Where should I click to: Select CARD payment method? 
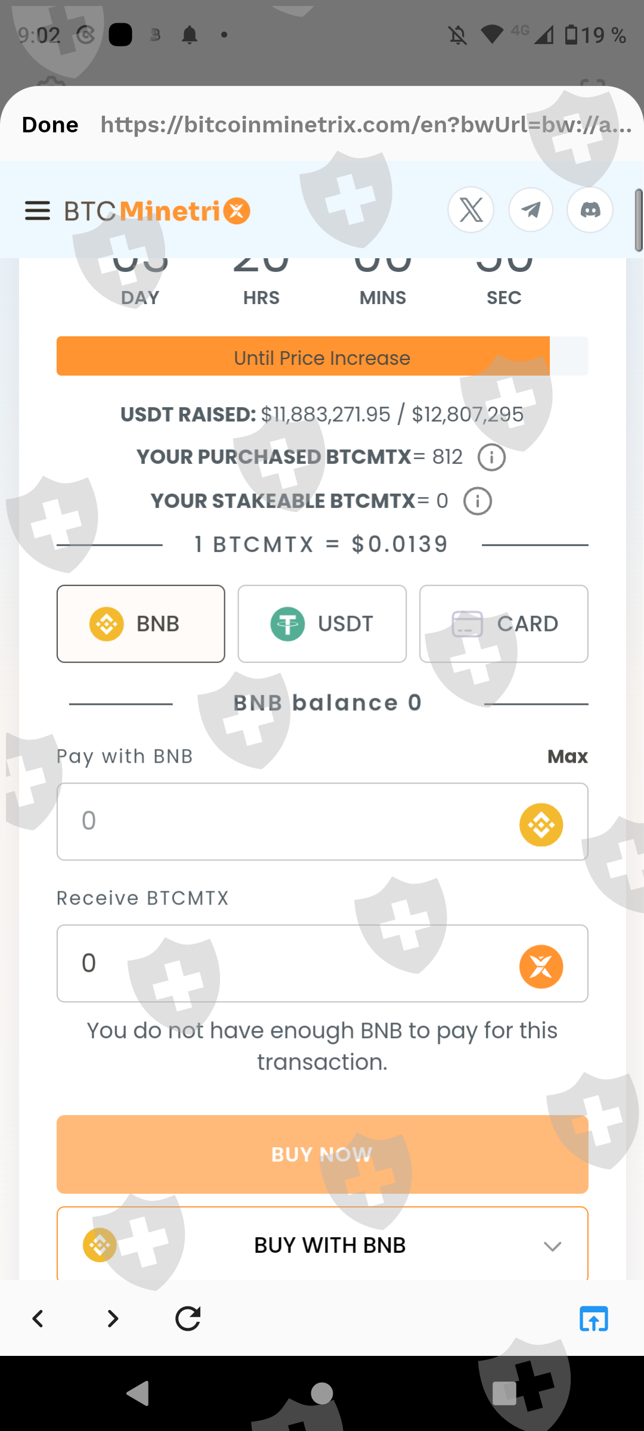point(504,624)
